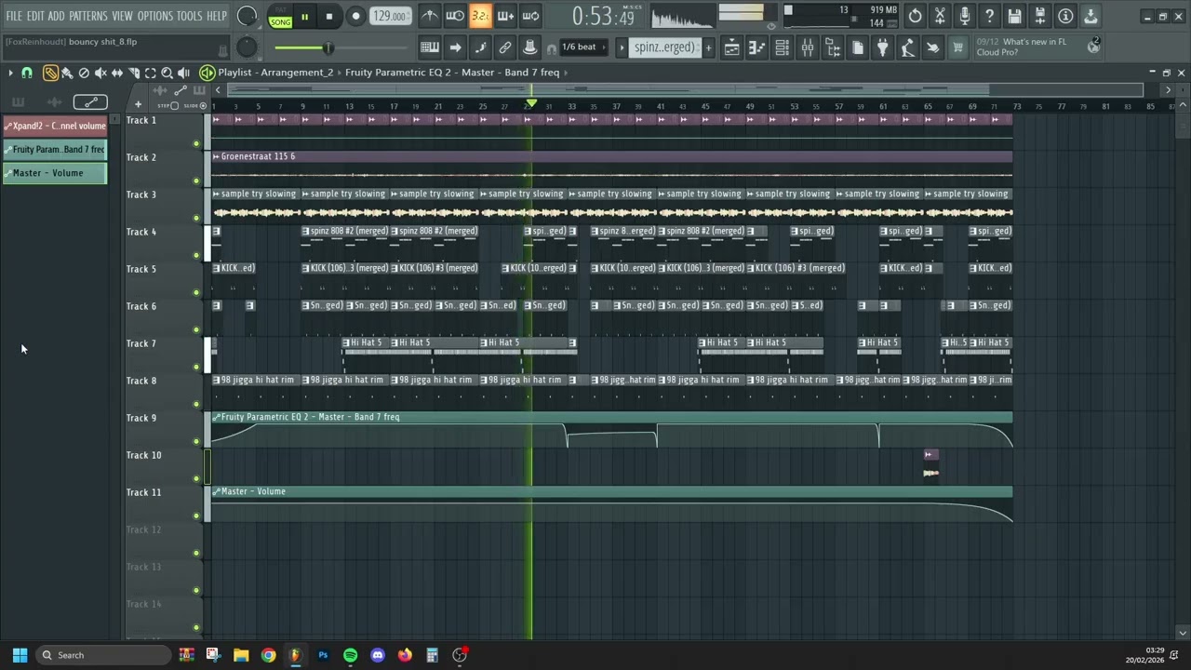
Task: Open the plugin picker plug icon
Action: (x=883, y=47)
